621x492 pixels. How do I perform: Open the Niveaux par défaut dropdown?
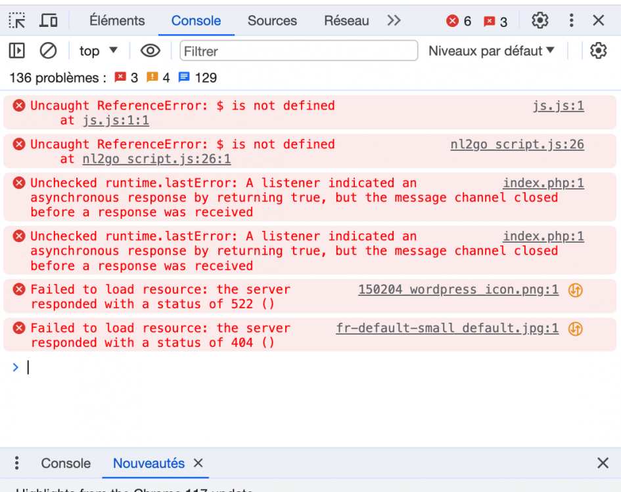pyautogui.click(x=492, y=51)
